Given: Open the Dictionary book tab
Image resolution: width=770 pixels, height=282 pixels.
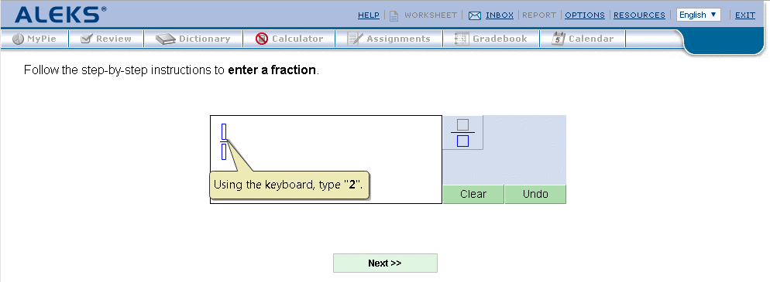Looking at the screenshot, I should point(193,39).
